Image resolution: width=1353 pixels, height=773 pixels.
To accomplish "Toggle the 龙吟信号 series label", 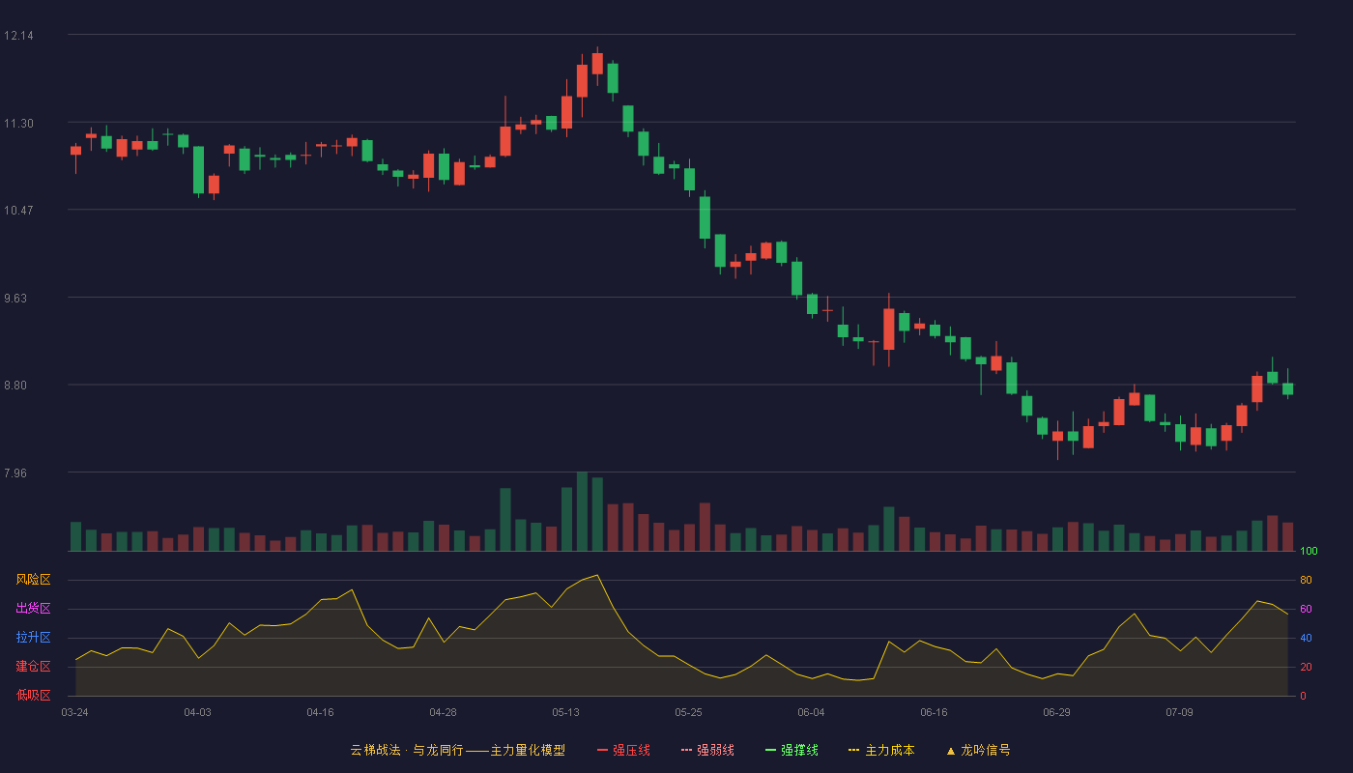I will click(986, 750).
